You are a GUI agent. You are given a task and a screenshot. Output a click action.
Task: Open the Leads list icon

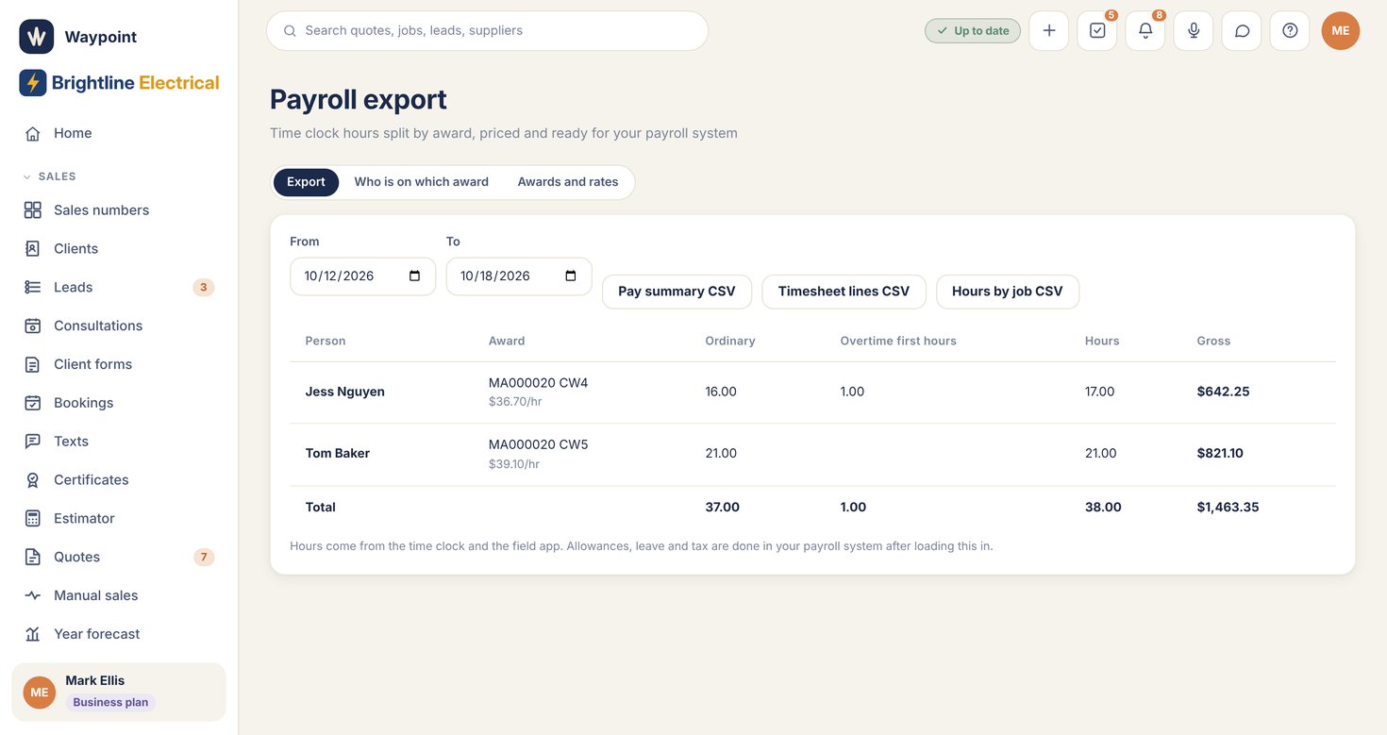point(33,287)
